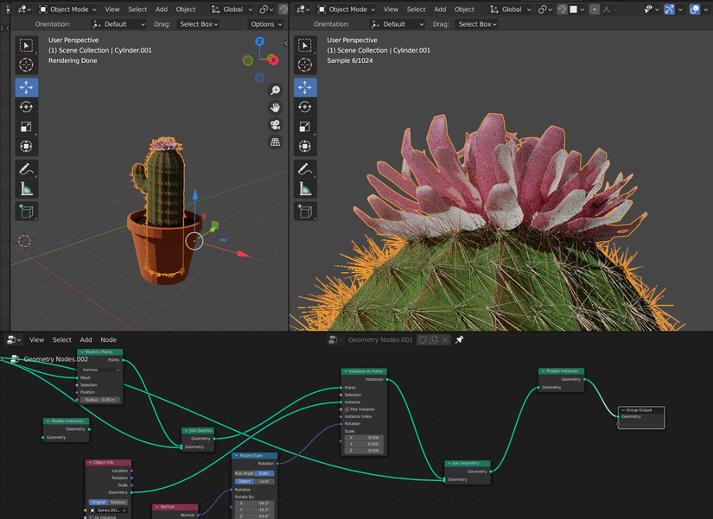Click the Euler button on Rotate Euler node
The height and width of the screenshot is (519, 713).
[x=264, y=473]
